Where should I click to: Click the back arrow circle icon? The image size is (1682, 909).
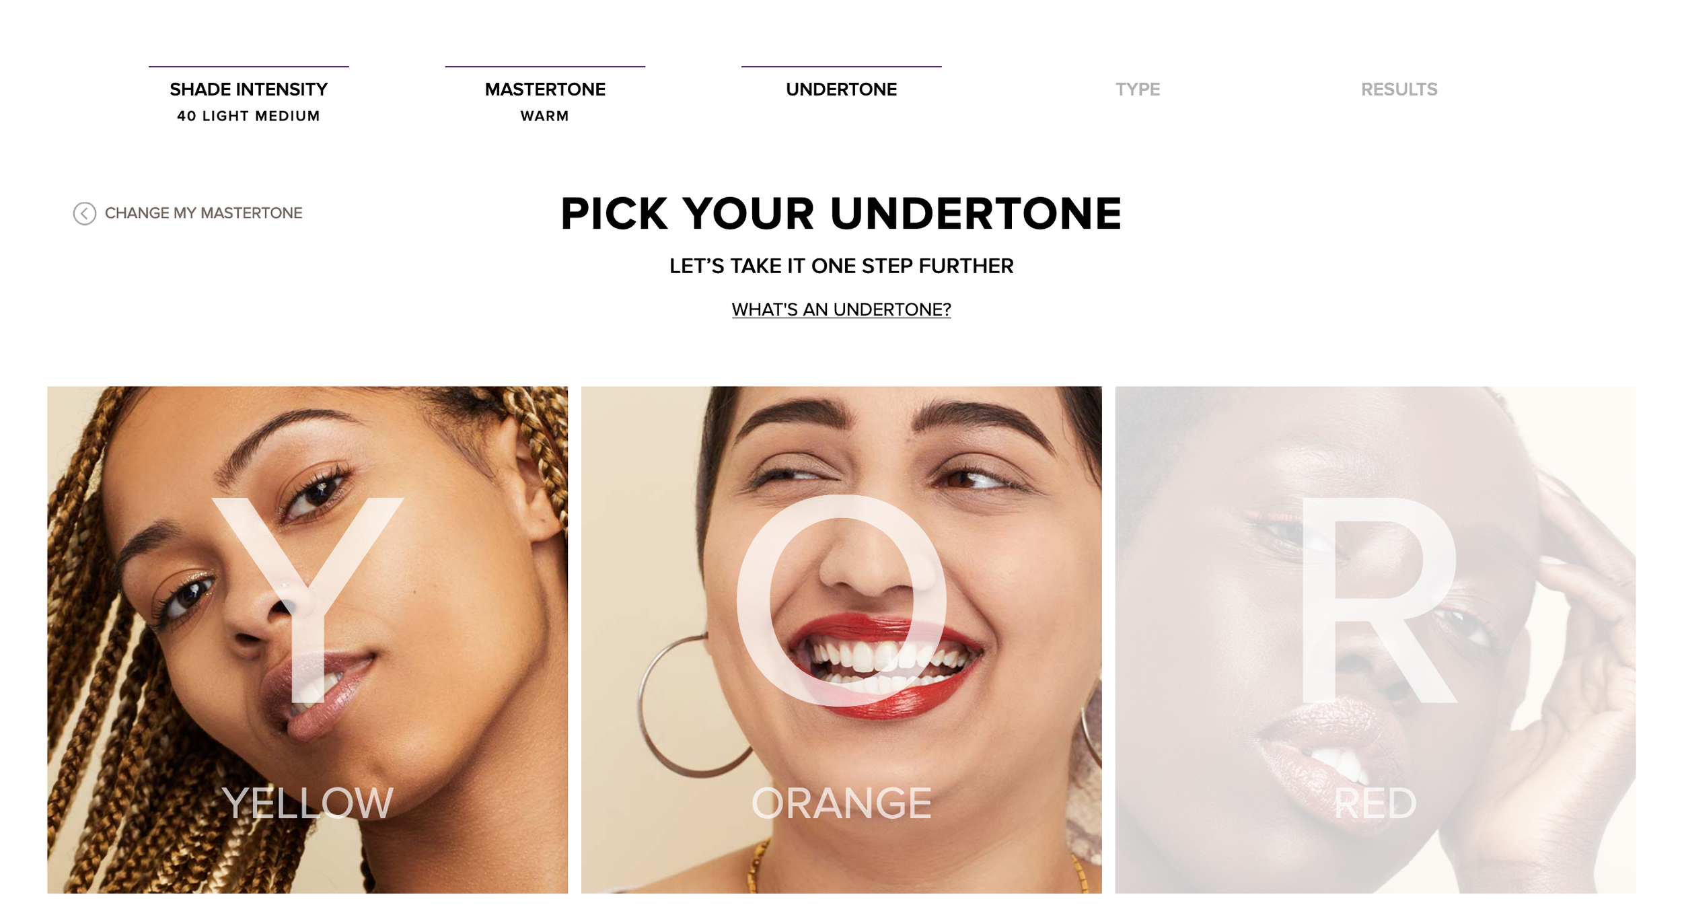(85, 213)
